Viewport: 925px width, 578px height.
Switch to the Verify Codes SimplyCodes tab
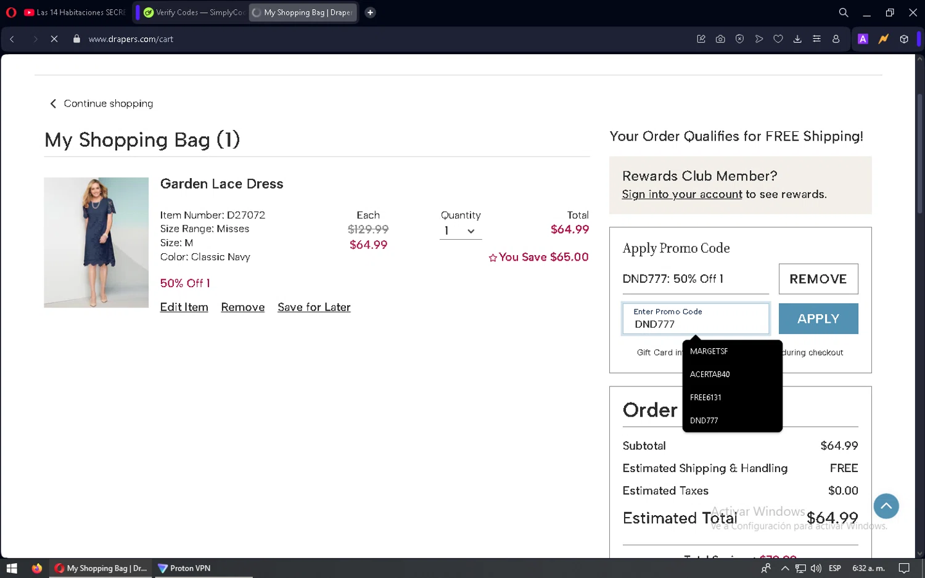pos(193,12)
